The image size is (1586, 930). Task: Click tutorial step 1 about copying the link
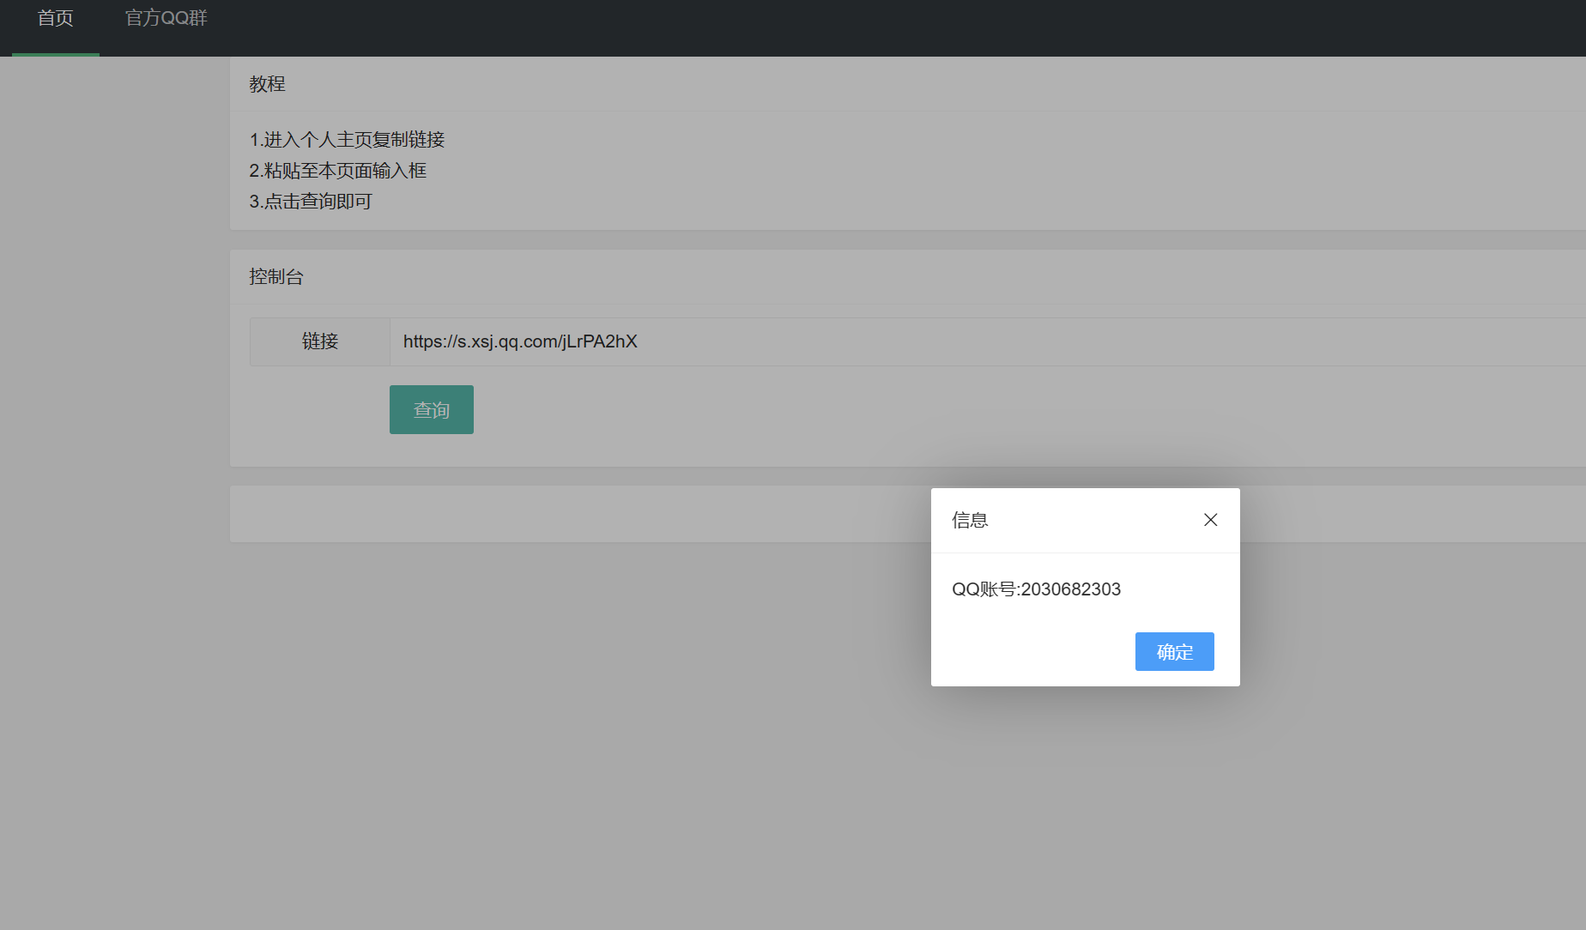click(x=347, y=140)
